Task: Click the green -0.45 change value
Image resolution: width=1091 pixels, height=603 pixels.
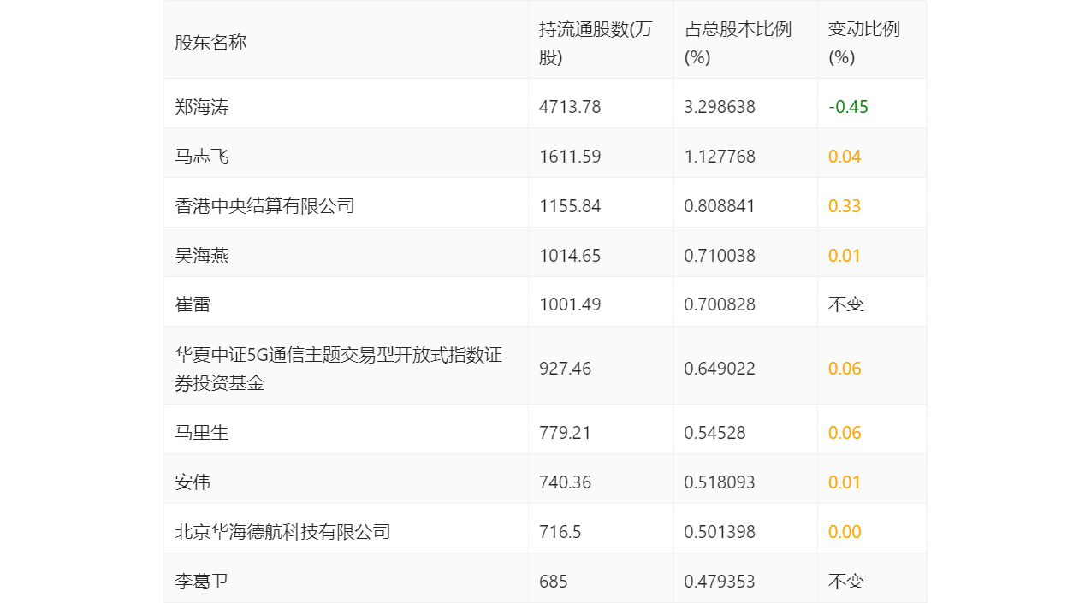Action: pyautogui.click(x=848, y=107)
